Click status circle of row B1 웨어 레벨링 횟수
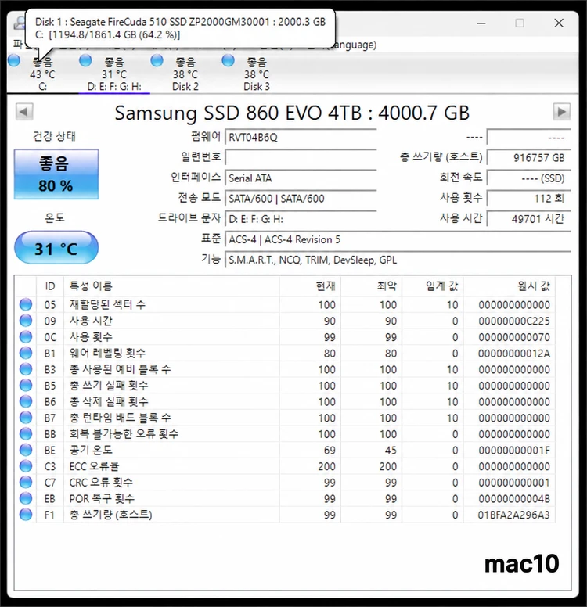587x607 pixels. [x=26, y=353]
